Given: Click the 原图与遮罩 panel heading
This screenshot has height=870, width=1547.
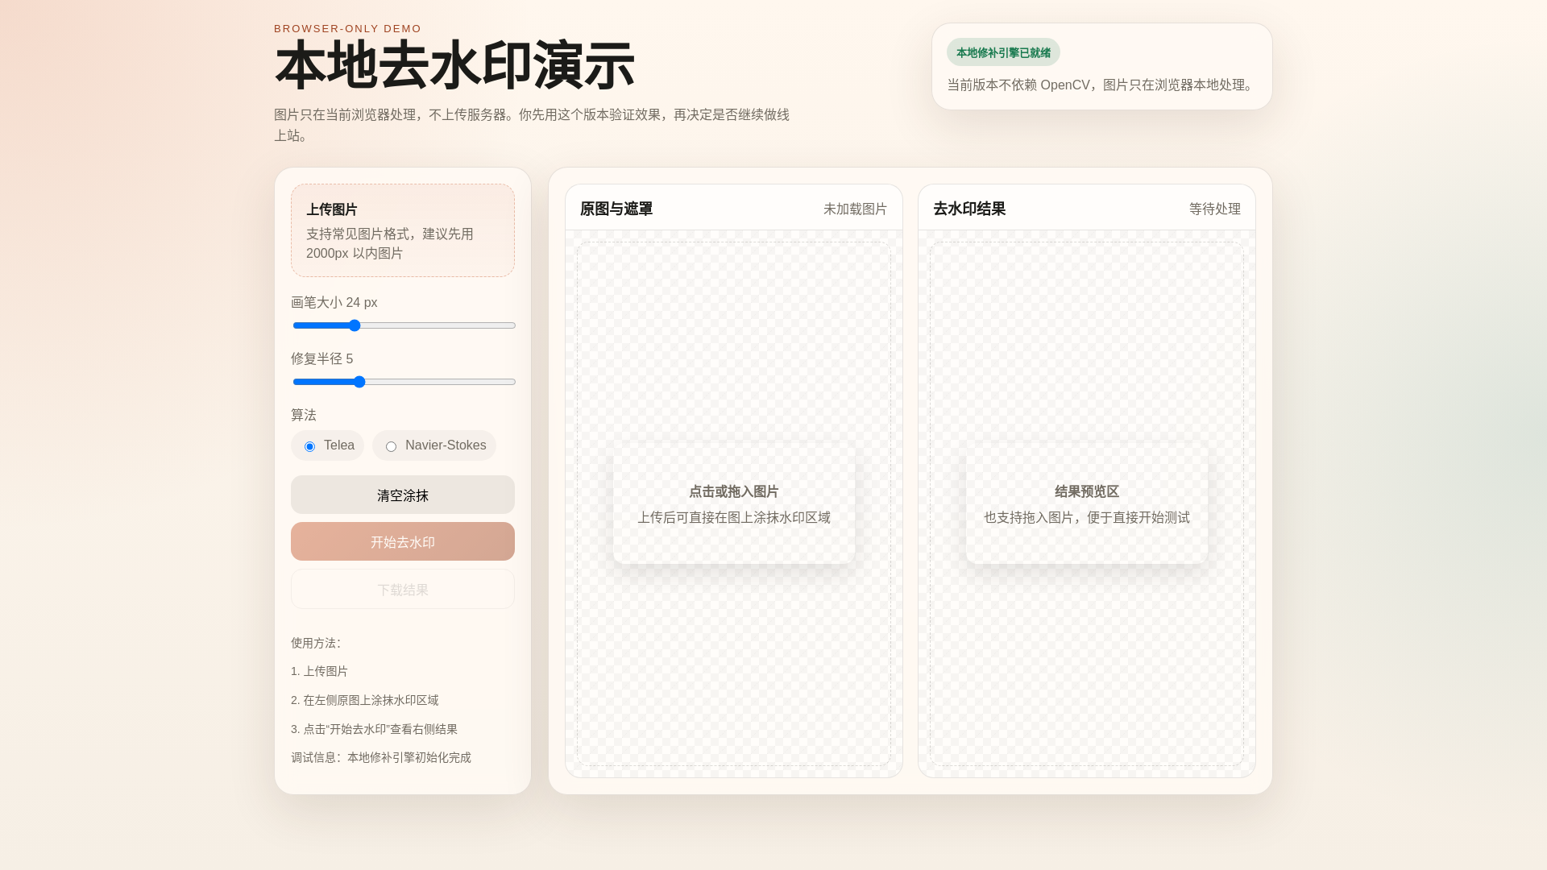Looking at the screenshot, I should [616, 209].
